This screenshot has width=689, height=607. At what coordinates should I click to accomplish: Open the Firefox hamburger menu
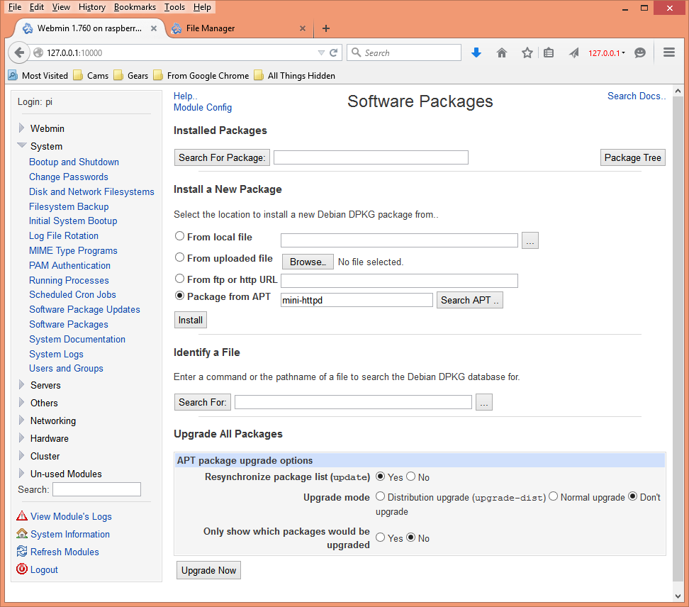point(668,53)
